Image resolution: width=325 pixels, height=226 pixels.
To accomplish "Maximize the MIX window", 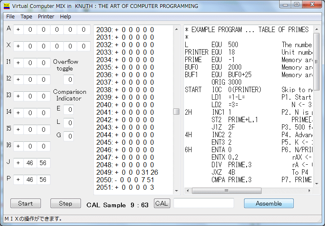I will [297, 5].
